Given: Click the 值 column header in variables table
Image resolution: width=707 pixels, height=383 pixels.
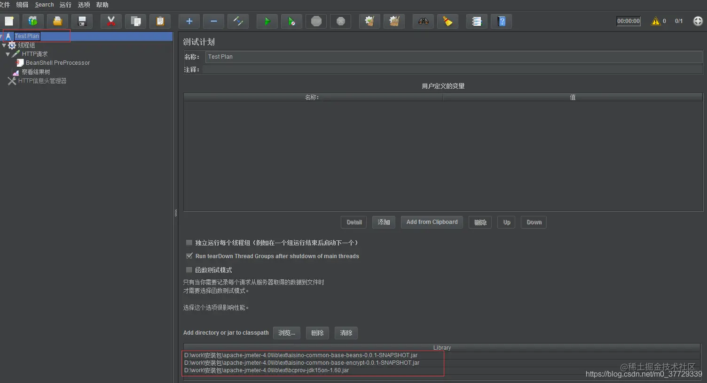Looking at the screenshot, I should (573, 97).
